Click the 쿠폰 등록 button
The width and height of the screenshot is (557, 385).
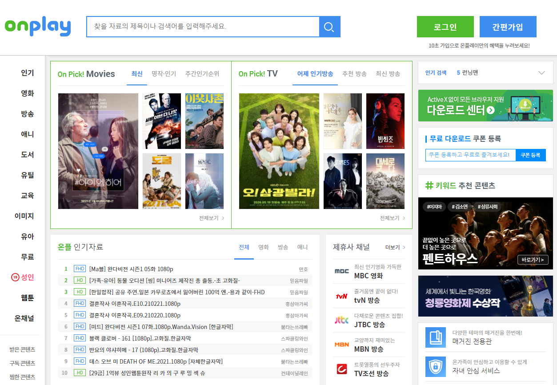coord(531,155)
